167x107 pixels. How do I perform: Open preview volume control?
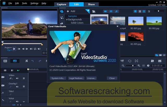(39, 49)
